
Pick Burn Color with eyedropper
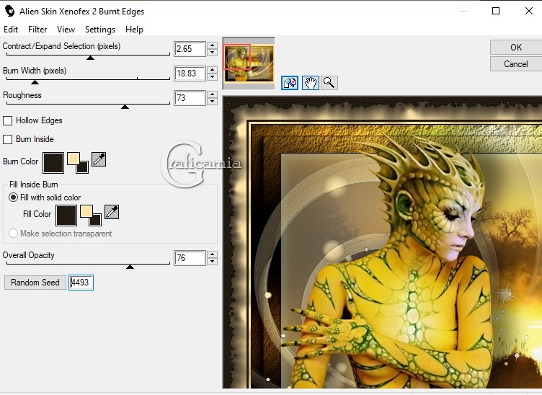tap(99, 159)
